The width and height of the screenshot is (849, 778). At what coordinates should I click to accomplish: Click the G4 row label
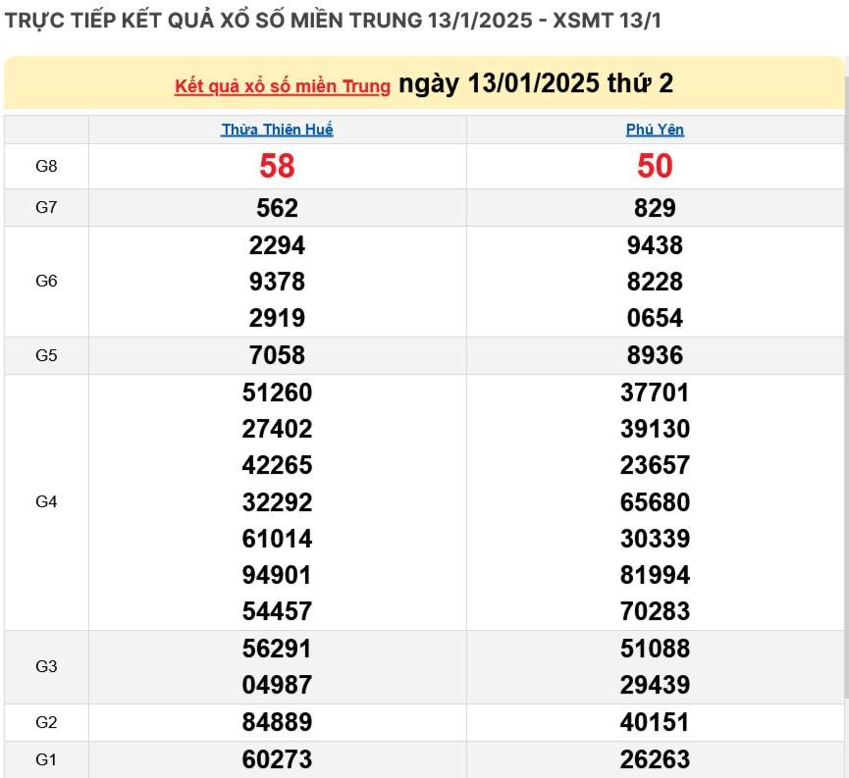click(46, 502)
